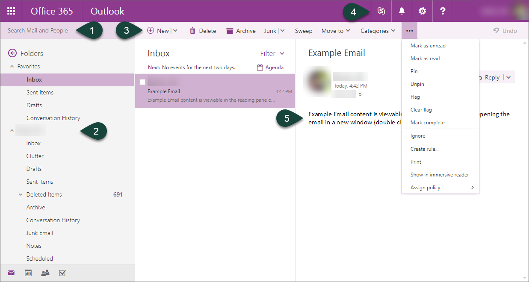Open the notifications bell
This screenshot has height=282, width=529.
[x=402, y=11]
